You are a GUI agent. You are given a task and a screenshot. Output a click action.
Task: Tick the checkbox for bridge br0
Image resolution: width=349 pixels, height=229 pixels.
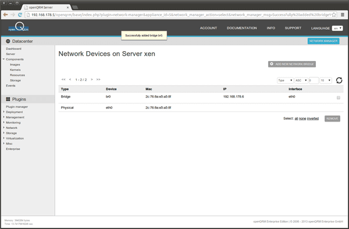[x=339, y=98]
